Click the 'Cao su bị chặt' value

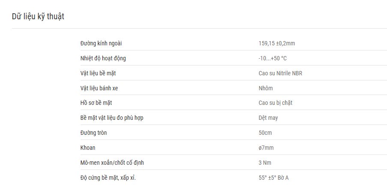click(276, 103)
